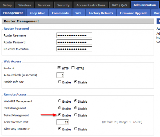Open the Services tab
This screenshot has width=160, height=137.
click(44, 5)
